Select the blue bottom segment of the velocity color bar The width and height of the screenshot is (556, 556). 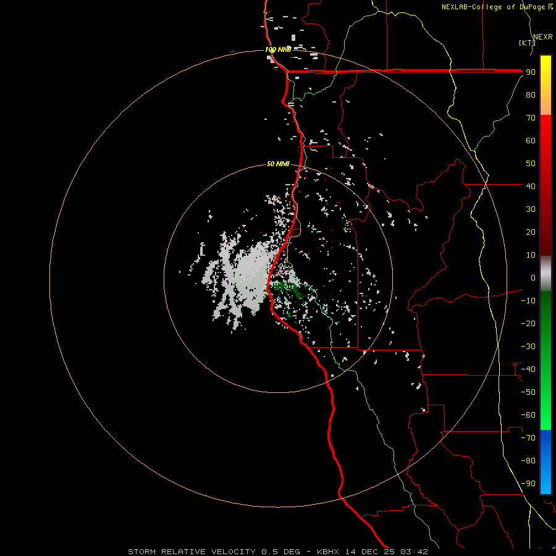pyautogui.click(x=545, y=462)
